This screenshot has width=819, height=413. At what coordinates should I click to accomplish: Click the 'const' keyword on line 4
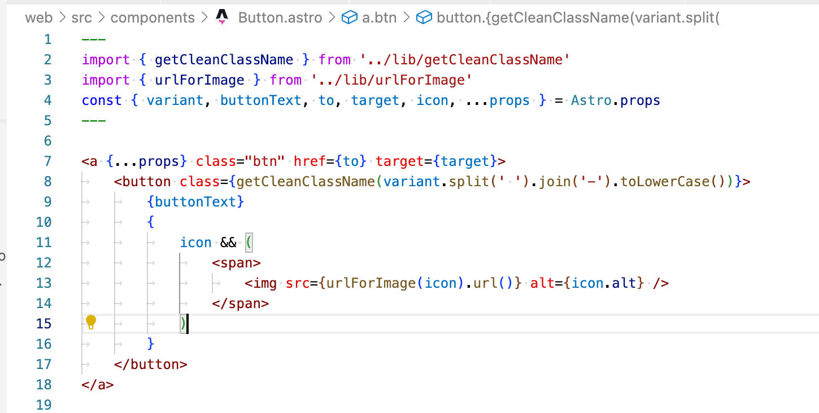[102, 100]
